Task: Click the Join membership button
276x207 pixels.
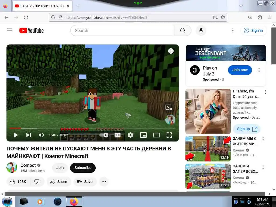Action: 60,168
